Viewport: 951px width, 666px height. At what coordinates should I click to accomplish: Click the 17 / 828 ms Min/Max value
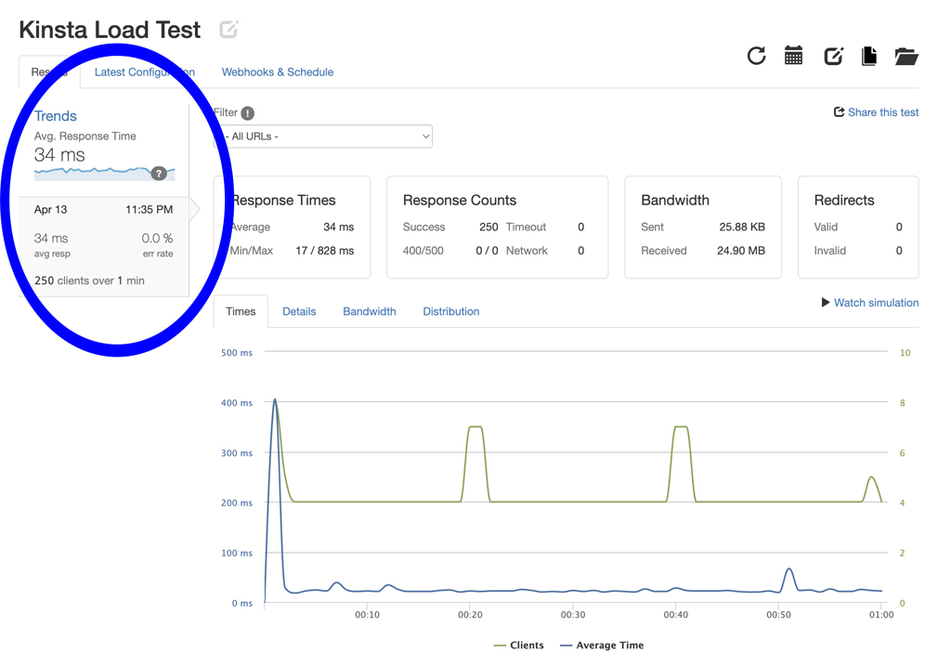point(324,251)
